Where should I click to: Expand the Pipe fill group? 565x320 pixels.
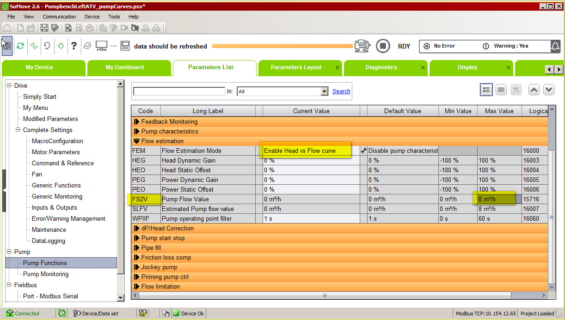137,248
